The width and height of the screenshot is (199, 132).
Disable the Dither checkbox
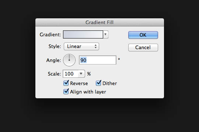click(98, 83)
